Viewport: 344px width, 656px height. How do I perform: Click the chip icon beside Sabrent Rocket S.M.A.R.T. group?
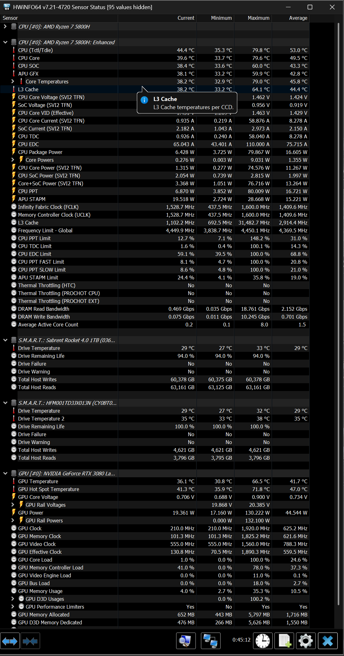[14, 340]
